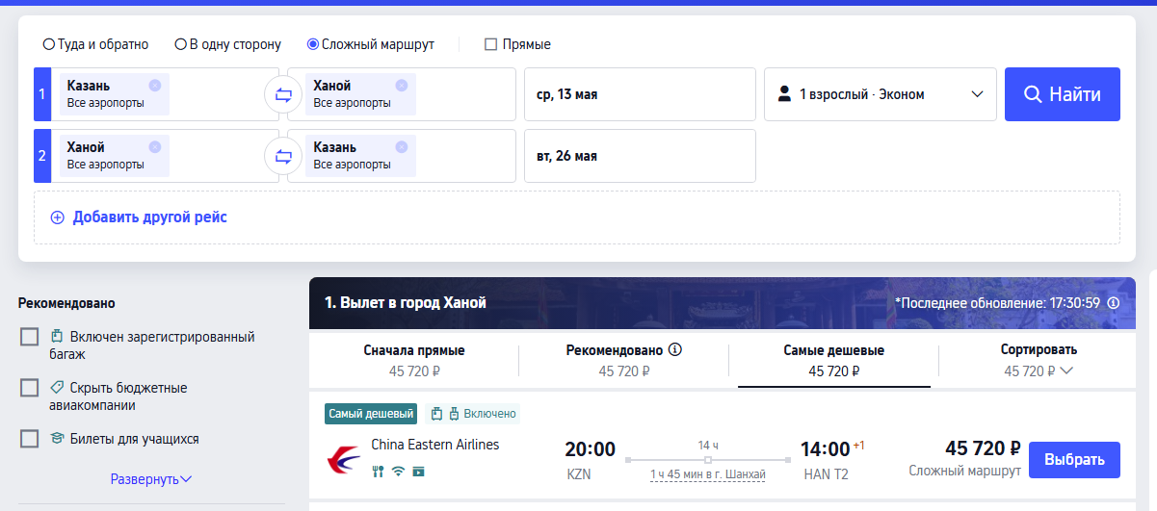Enable Скрыть бюджетные авиакомпании filter
Image resolution: width=1157 pixels, height=511 pixels.
click(x=30, y=388)
